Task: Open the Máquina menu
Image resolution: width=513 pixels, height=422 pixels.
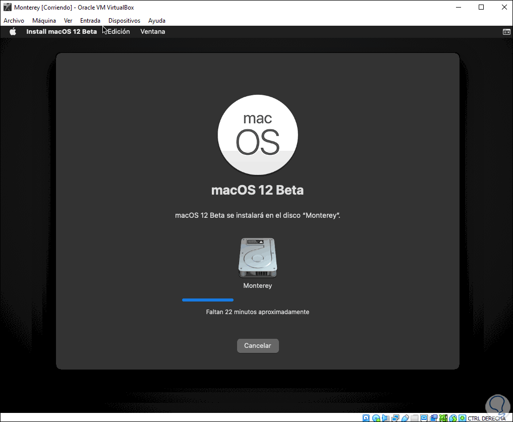Action: [x=44, y=20]
